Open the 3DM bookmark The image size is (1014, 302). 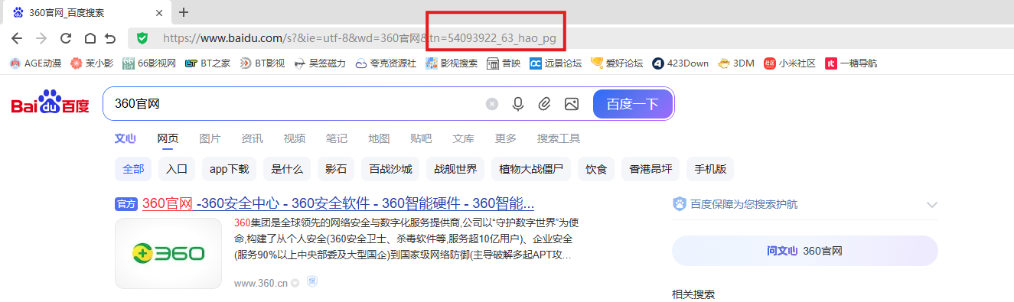pyautogui.click(x=736, y=63)
